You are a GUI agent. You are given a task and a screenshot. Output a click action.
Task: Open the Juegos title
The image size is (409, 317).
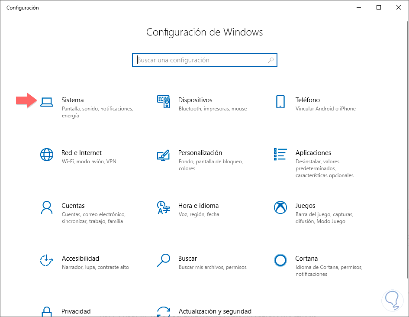coord(305,206)
